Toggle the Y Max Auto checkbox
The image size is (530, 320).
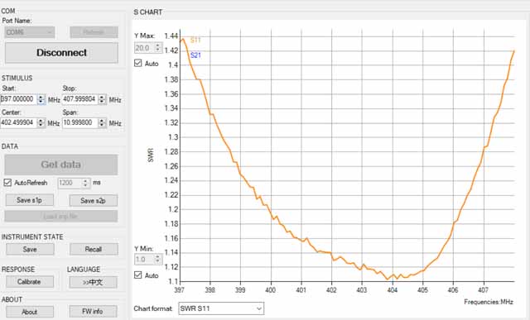tap(138, 63)
